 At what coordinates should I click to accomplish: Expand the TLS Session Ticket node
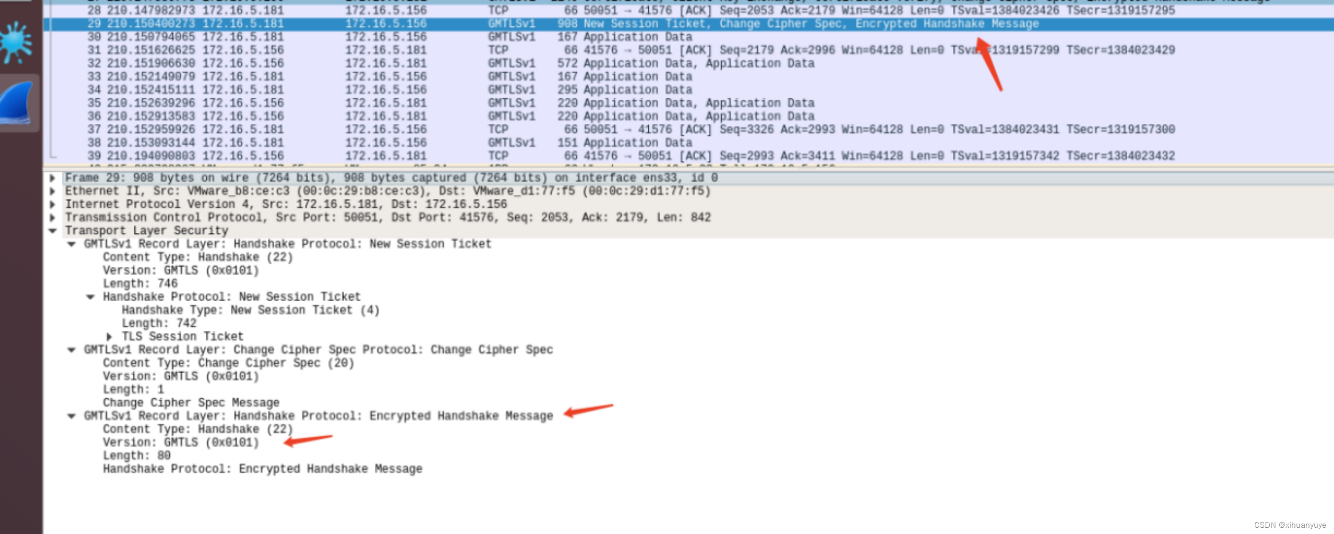click(x=109, y=337)
